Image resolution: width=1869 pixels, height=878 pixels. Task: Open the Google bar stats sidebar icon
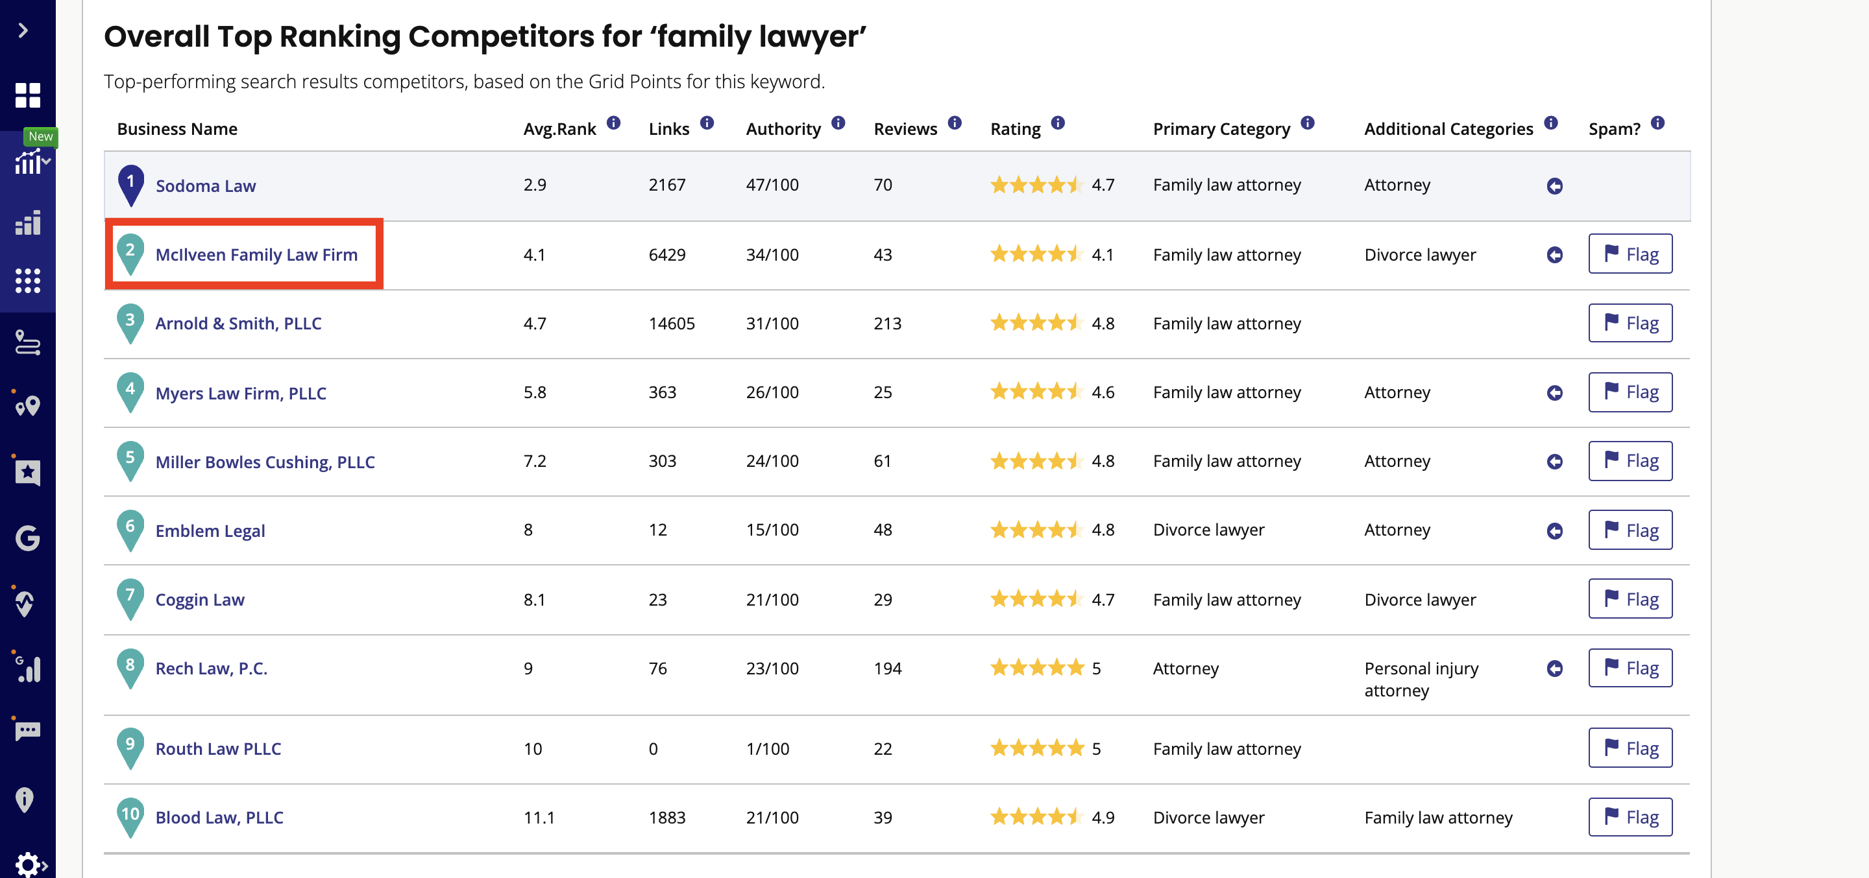tap(27, 668)
